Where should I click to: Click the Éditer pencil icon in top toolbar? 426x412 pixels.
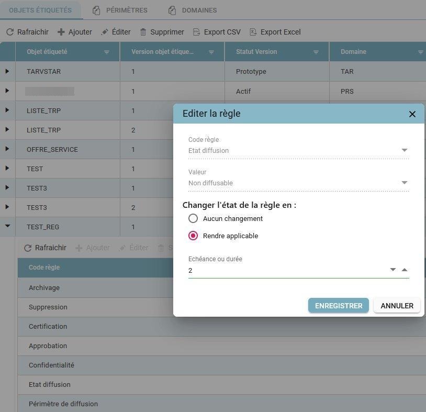[105, 32]
